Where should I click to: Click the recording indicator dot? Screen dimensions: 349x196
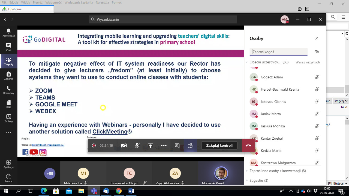[x=94, y=146]
